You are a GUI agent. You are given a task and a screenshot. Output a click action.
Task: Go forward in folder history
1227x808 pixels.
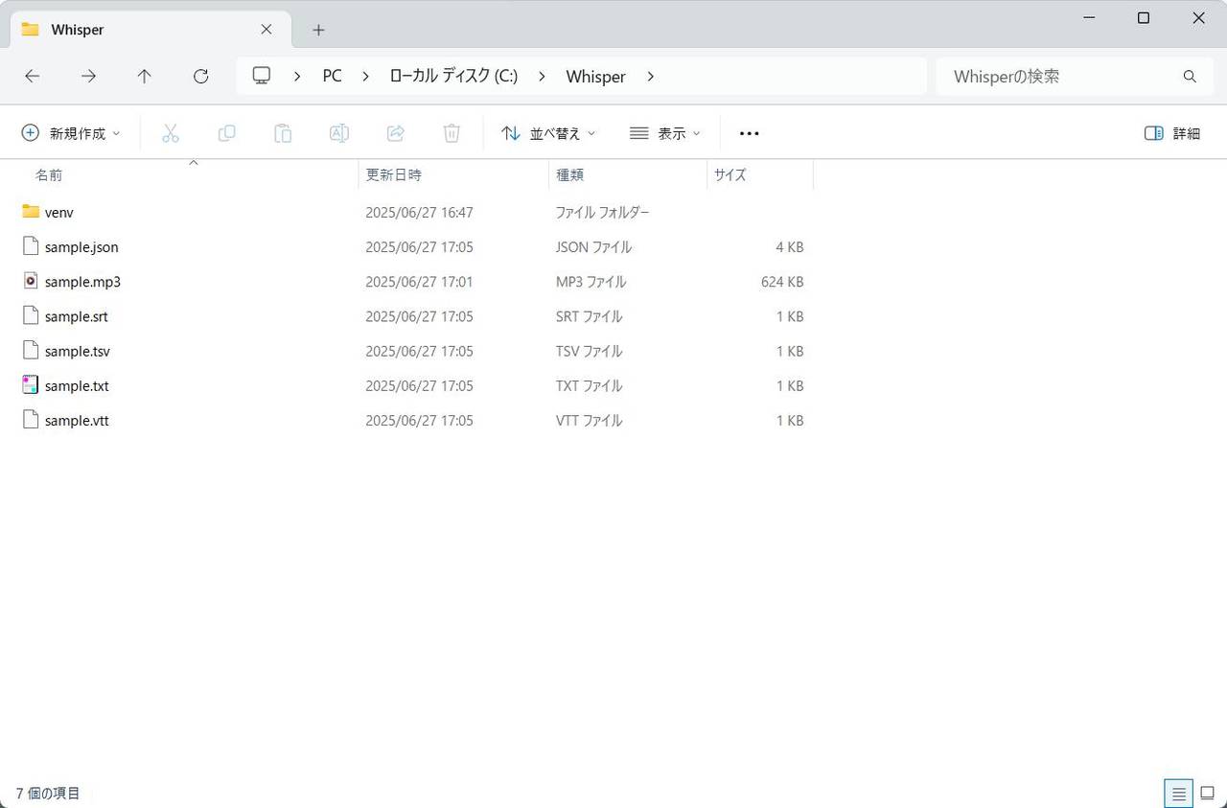pyautogui.click(x=88, y=77)
